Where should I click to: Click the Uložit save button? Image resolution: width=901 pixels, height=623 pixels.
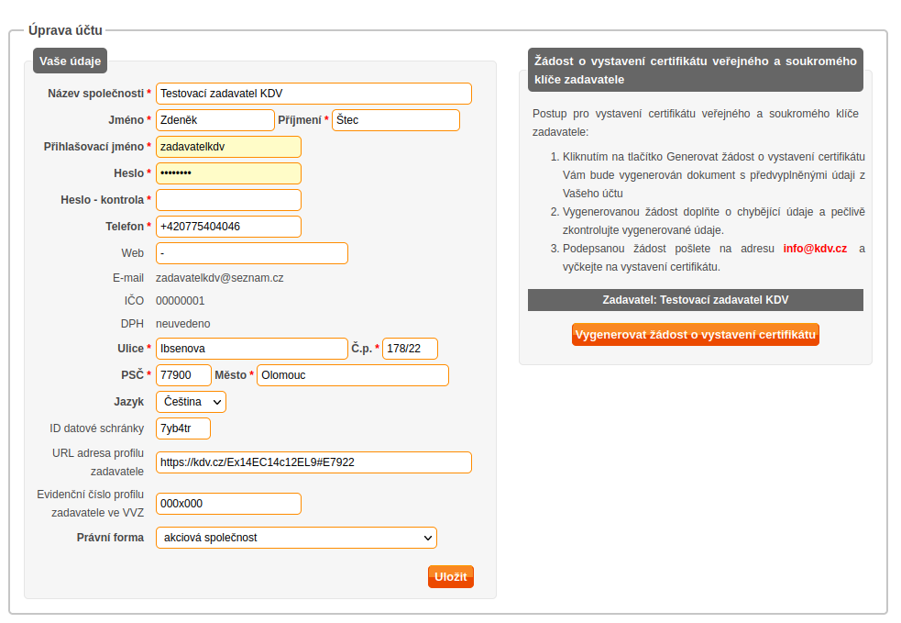point(451,576)
